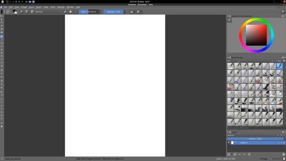Image resolution: width=286 pixels, height=161 pixels.
Task: Float the Layers docker
Action: click(x=282, y=132)
